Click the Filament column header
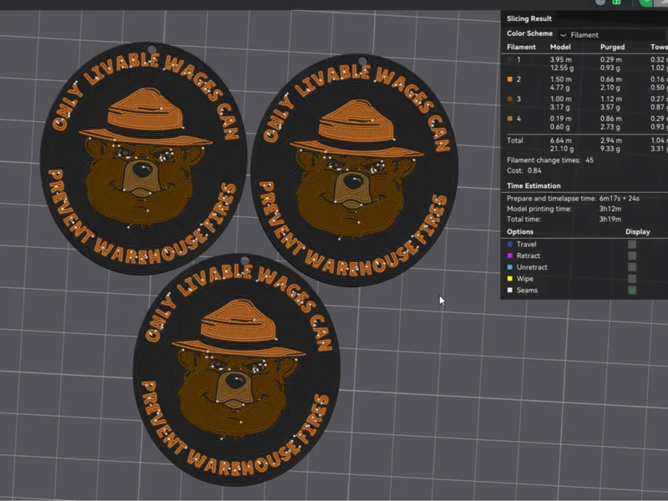The image size is (668, 501). (521, 48)
